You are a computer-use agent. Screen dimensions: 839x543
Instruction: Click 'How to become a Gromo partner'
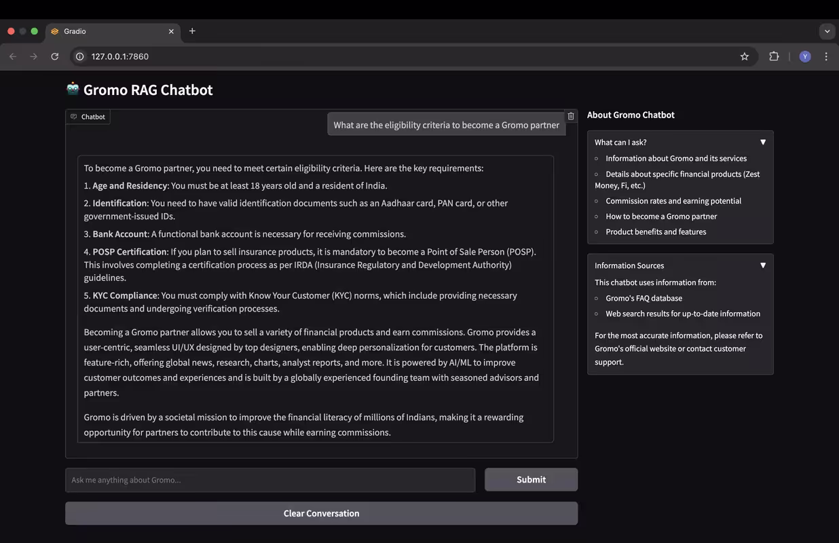click(661, 217)
